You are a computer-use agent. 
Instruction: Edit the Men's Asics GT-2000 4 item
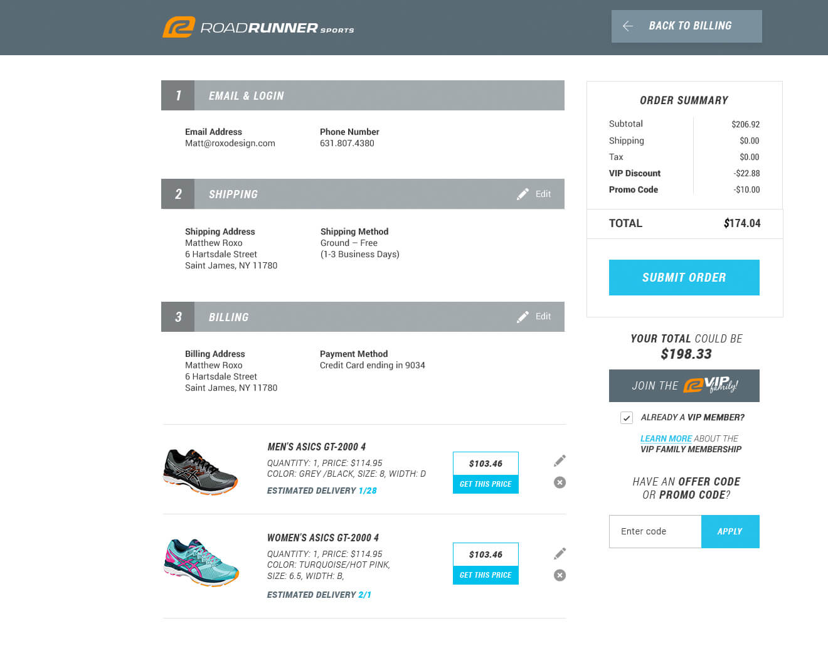point(560,461)
